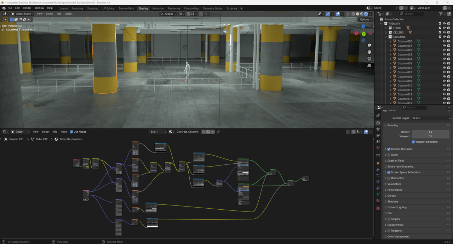Unlink the Concrete_Columns material with X
453x244 pixels.
coord(213,132)
